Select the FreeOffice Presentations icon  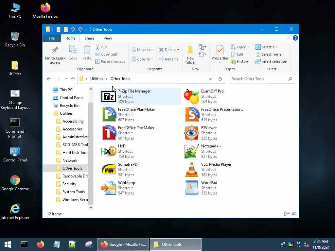[x=192, y=115]
